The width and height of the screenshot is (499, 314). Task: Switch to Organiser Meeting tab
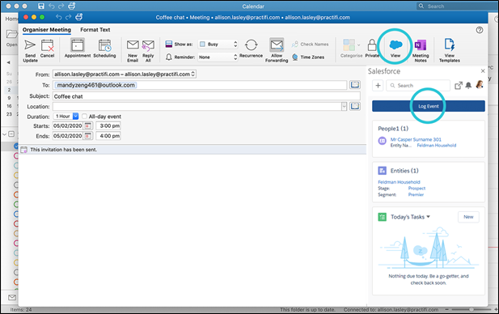point(47,30)
